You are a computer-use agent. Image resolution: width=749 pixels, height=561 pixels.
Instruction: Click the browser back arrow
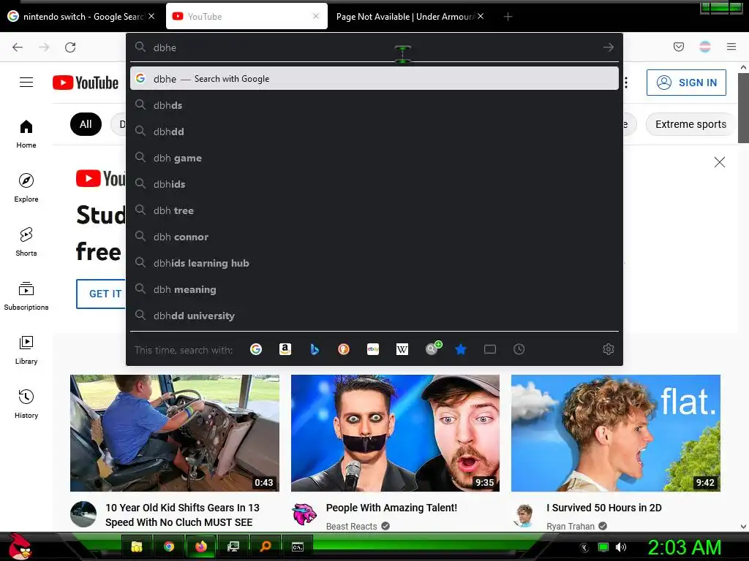pyautogui.click(x=18, y=47)
